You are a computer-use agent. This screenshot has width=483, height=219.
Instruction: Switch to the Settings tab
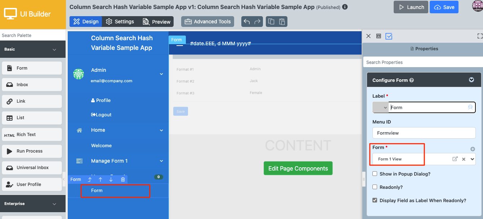click(120, 22)
